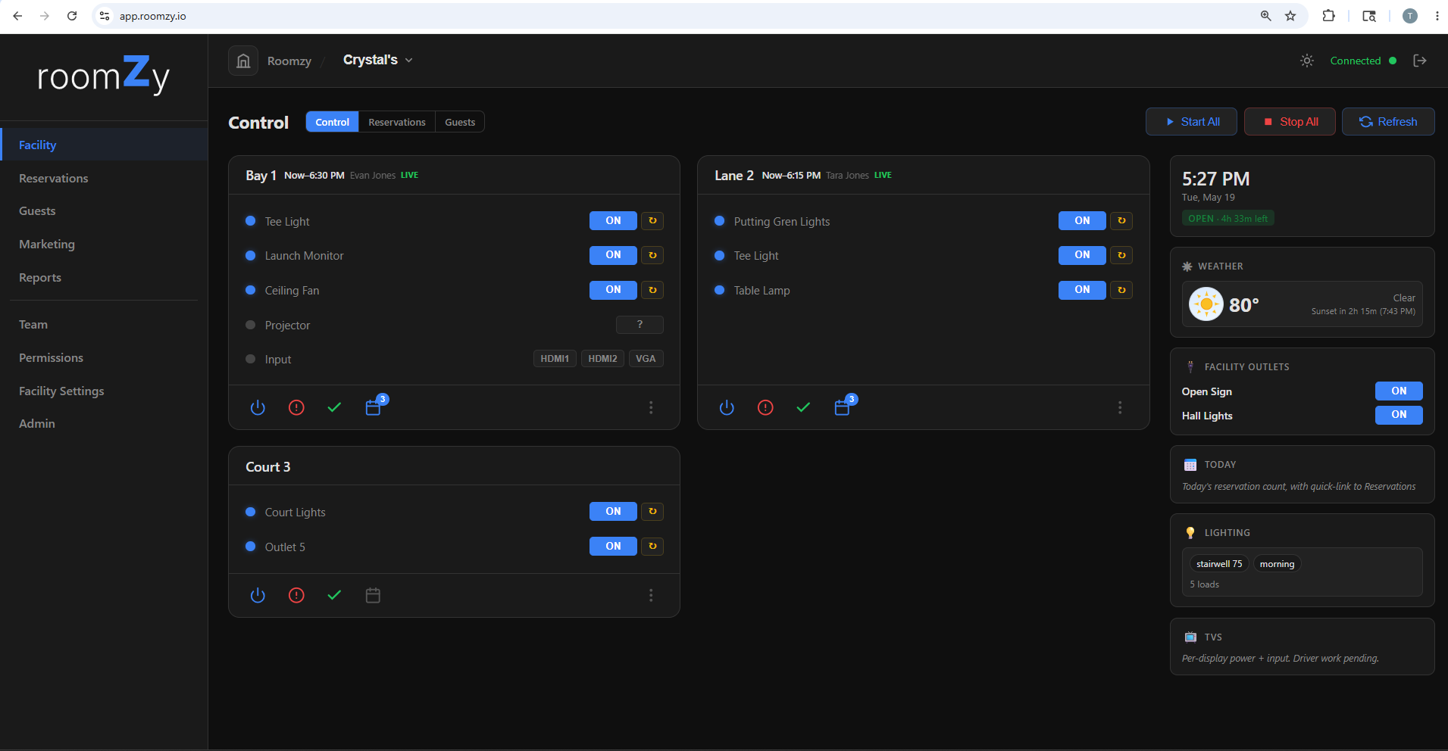Open Court 3 three-dot options menu

tap(651, 595)
